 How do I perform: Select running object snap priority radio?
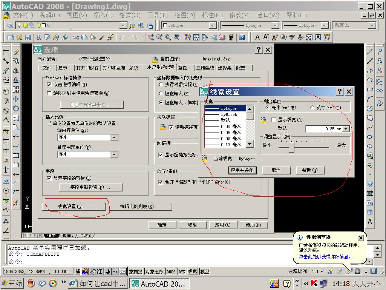tap(161, 85)
